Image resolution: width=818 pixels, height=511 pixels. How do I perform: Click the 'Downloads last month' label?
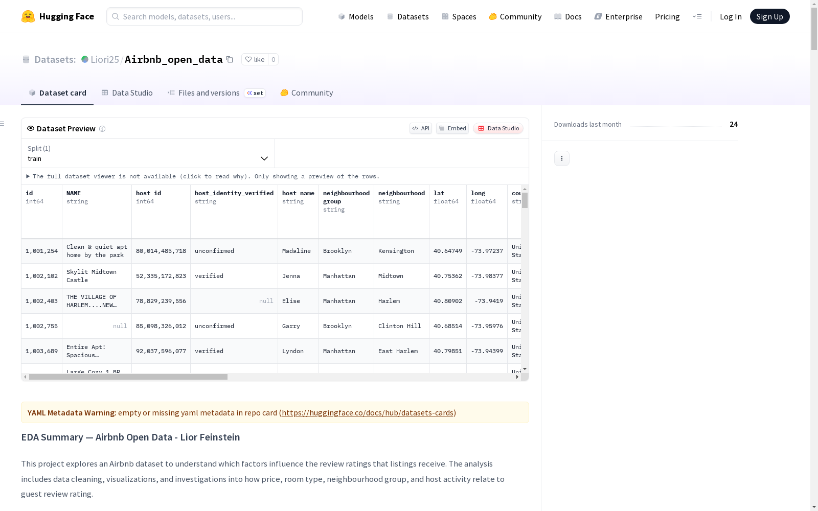tap(588, 124)
